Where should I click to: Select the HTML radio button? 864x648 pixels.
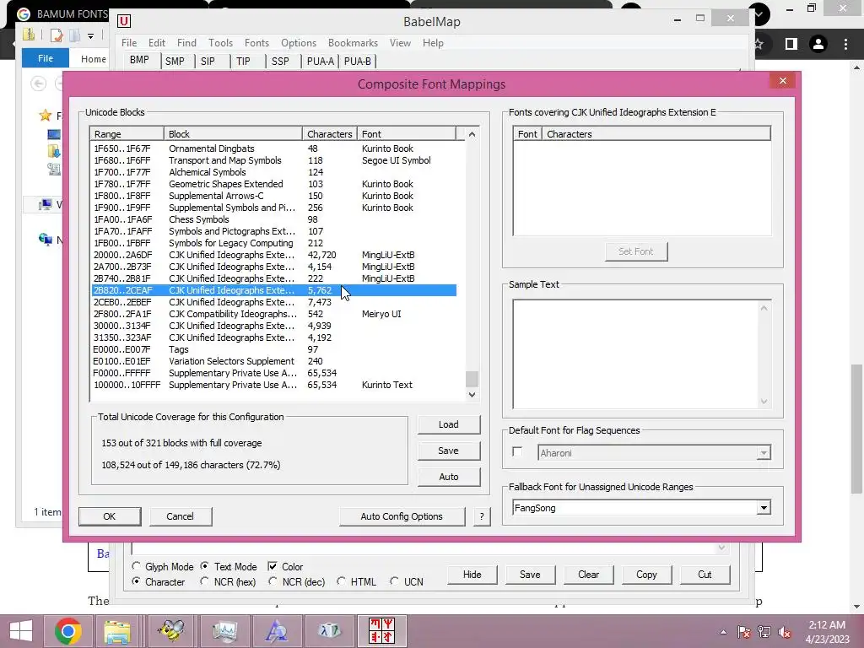[341, 581]
